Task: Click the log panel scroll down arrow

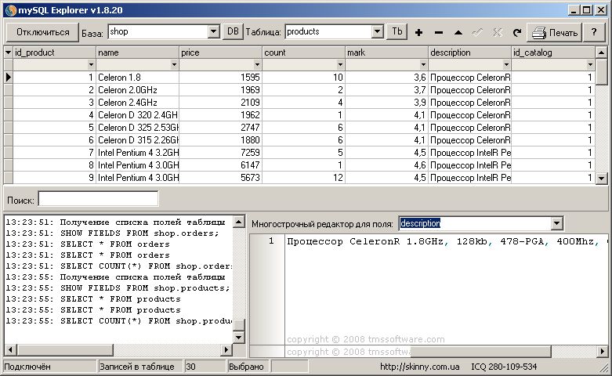Action: [x=238, y=337]
